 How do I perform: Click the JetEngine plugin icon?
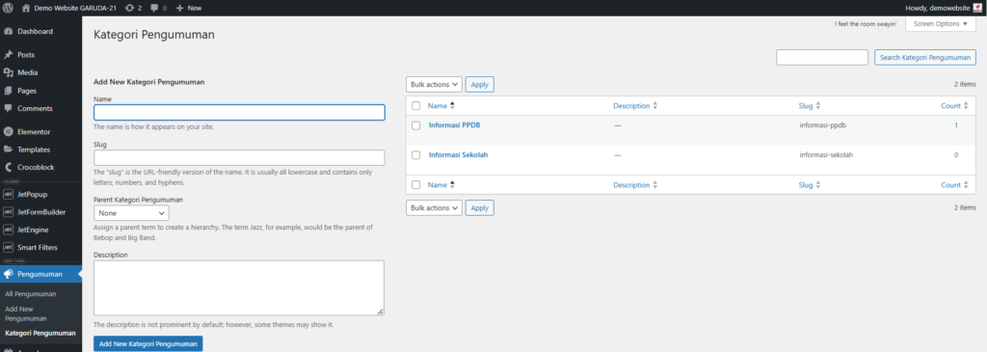pyautogui.click(x=8, y=230)
